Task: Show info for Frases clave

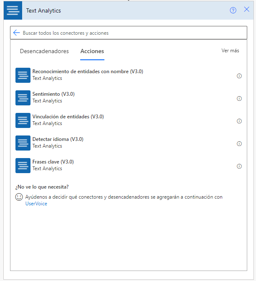Action: [239, 166]
